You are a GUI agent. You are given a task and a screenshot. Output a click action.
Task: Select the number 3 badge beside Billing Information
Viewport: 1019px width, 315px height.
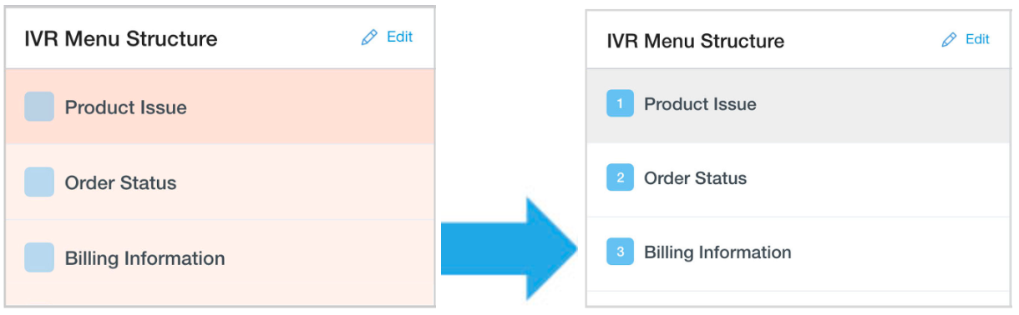click(x=620, y=252)
